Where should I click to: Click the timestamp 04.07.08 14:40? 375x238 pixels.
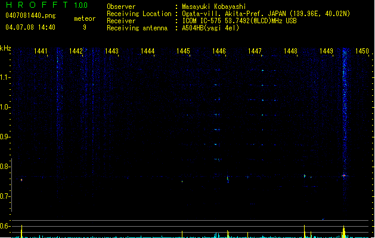coord(30,27)
